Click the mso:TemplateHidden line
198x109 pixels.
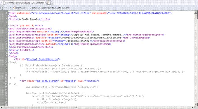(x=51, y=32)
